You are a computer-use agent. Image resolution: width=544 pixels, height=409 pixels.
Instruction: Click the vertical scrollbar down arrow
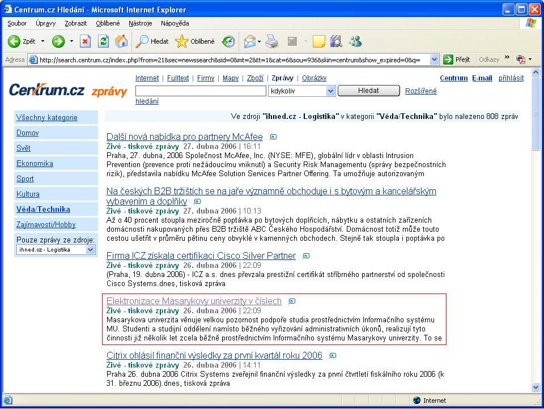[x=535, y=387]
